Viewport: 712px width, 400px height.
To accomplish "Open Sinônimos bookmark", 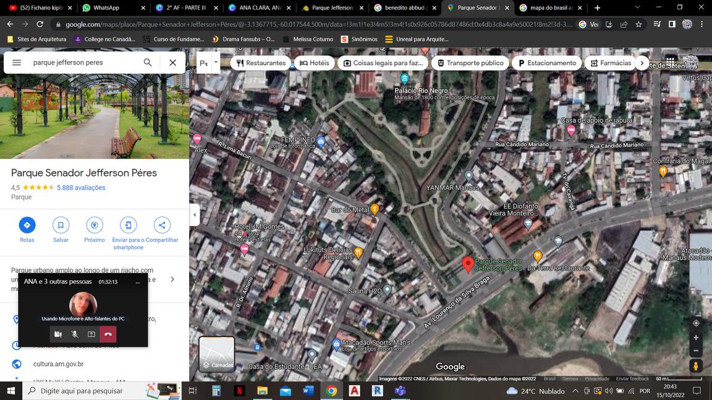I will pos(359,39).
